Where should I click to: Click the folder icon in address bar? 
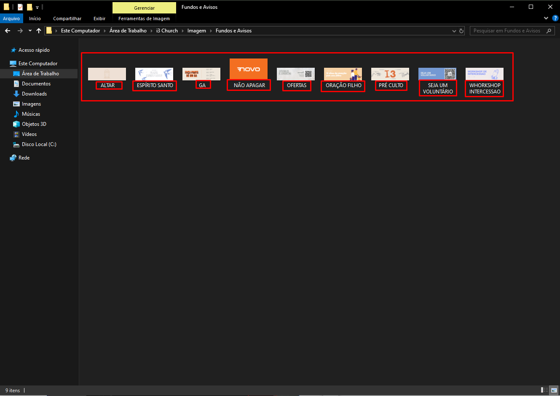point(49,30)
